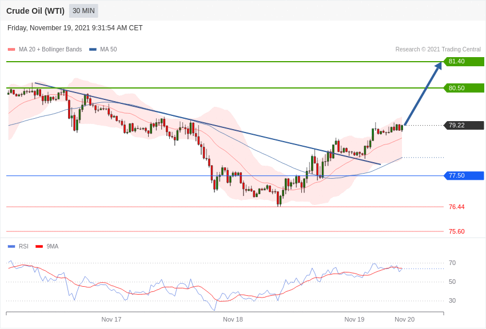Click the black 79.22 current price tag

pyautogui.click(x=464, y=126)
